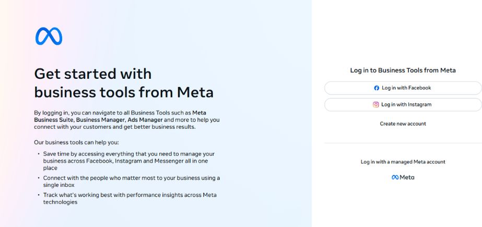Log in with Instagram
The height and width of the screenshot is (227, 482).
403,105
